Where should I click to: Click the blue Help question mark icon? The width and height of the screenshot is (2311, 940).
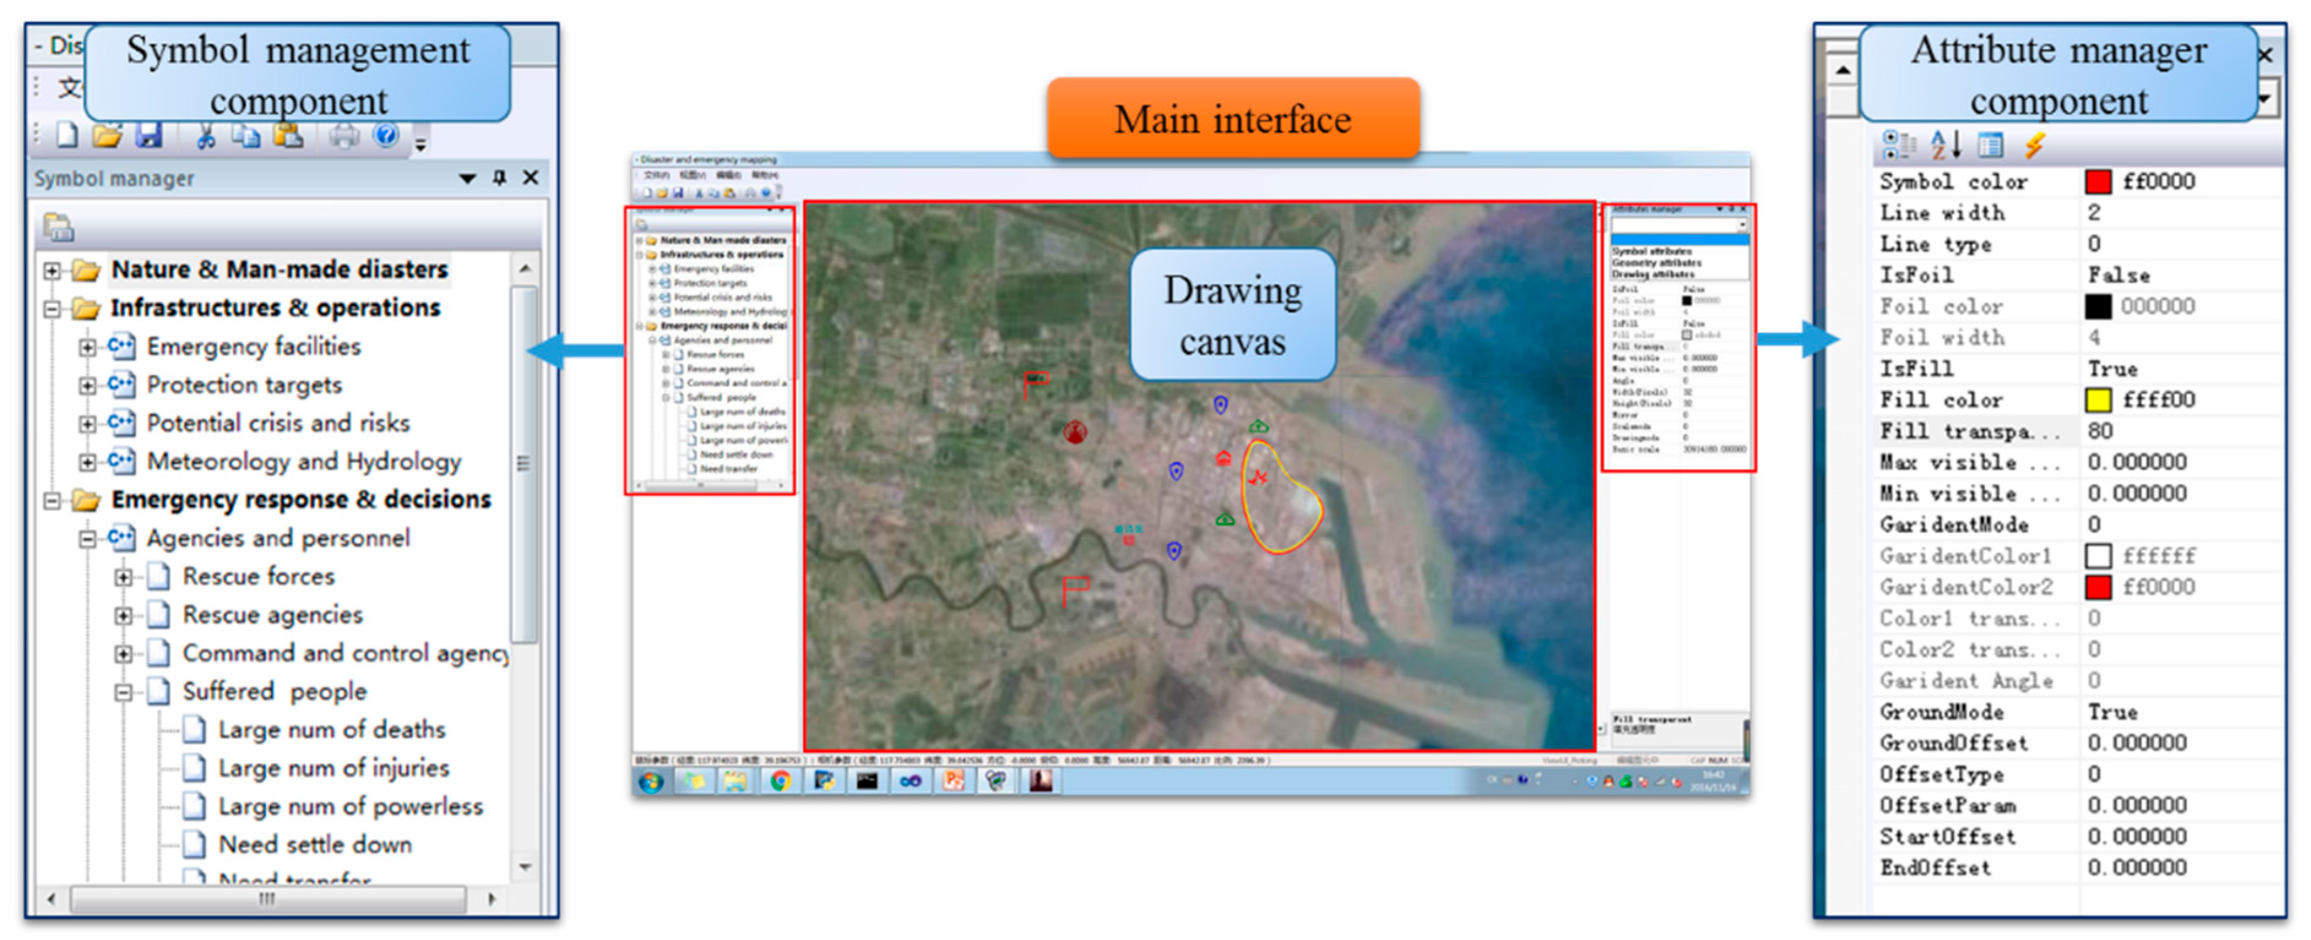point(385,135)
